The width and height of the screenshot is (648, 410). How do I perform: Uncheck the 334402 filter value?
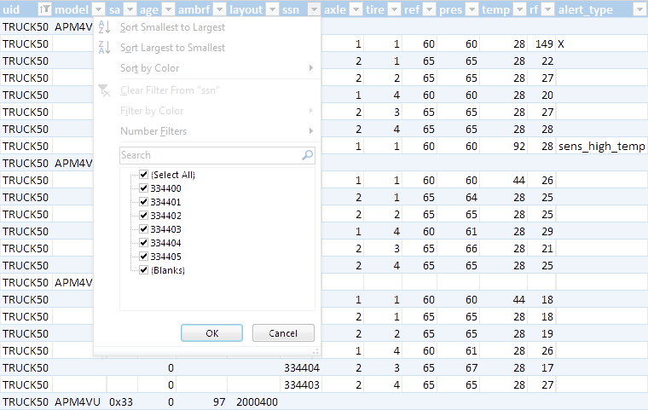pyautogui.click(x=144, y=216)
